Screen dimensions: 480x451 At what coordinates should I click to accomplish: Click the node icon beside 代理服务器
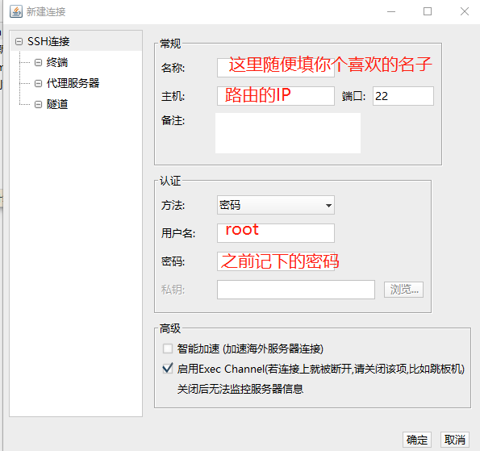coord(38,83)
